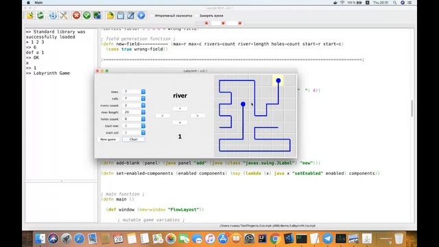
Task: Open Visual Studio Code from Dock
Action: point(288,239)
